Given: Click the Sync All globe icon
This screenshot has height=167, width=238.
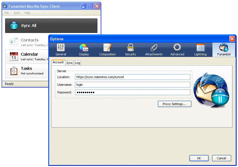Looking at the screenshot, I should [14, 26].
